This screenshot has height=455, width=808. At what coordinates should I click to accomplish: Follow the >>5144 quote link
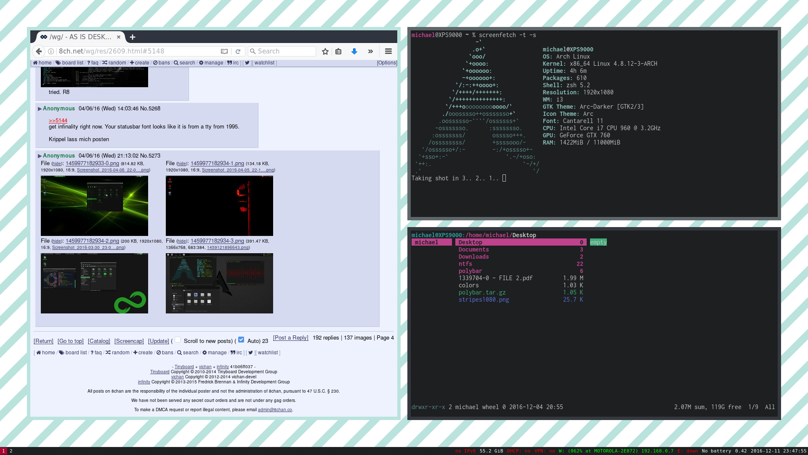click(x=58, y=120)
